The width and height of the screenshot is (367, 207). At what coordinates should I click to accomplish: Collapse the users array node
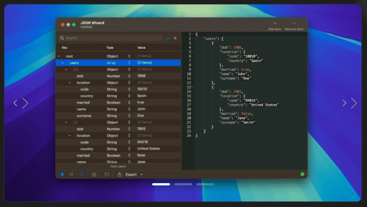pos(63,63)
